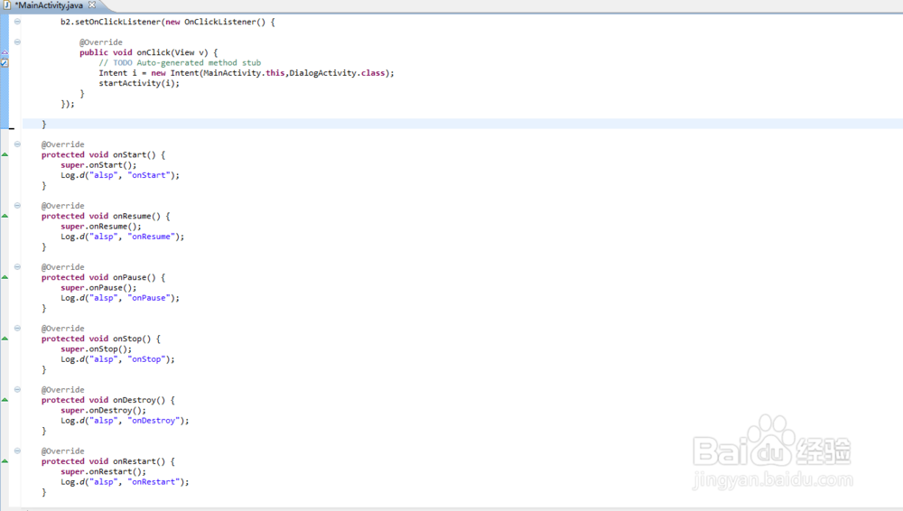Collapse the onStart method fold marker
The height and width of the screenshot is (511, 903).
click(x=17, y=144)
